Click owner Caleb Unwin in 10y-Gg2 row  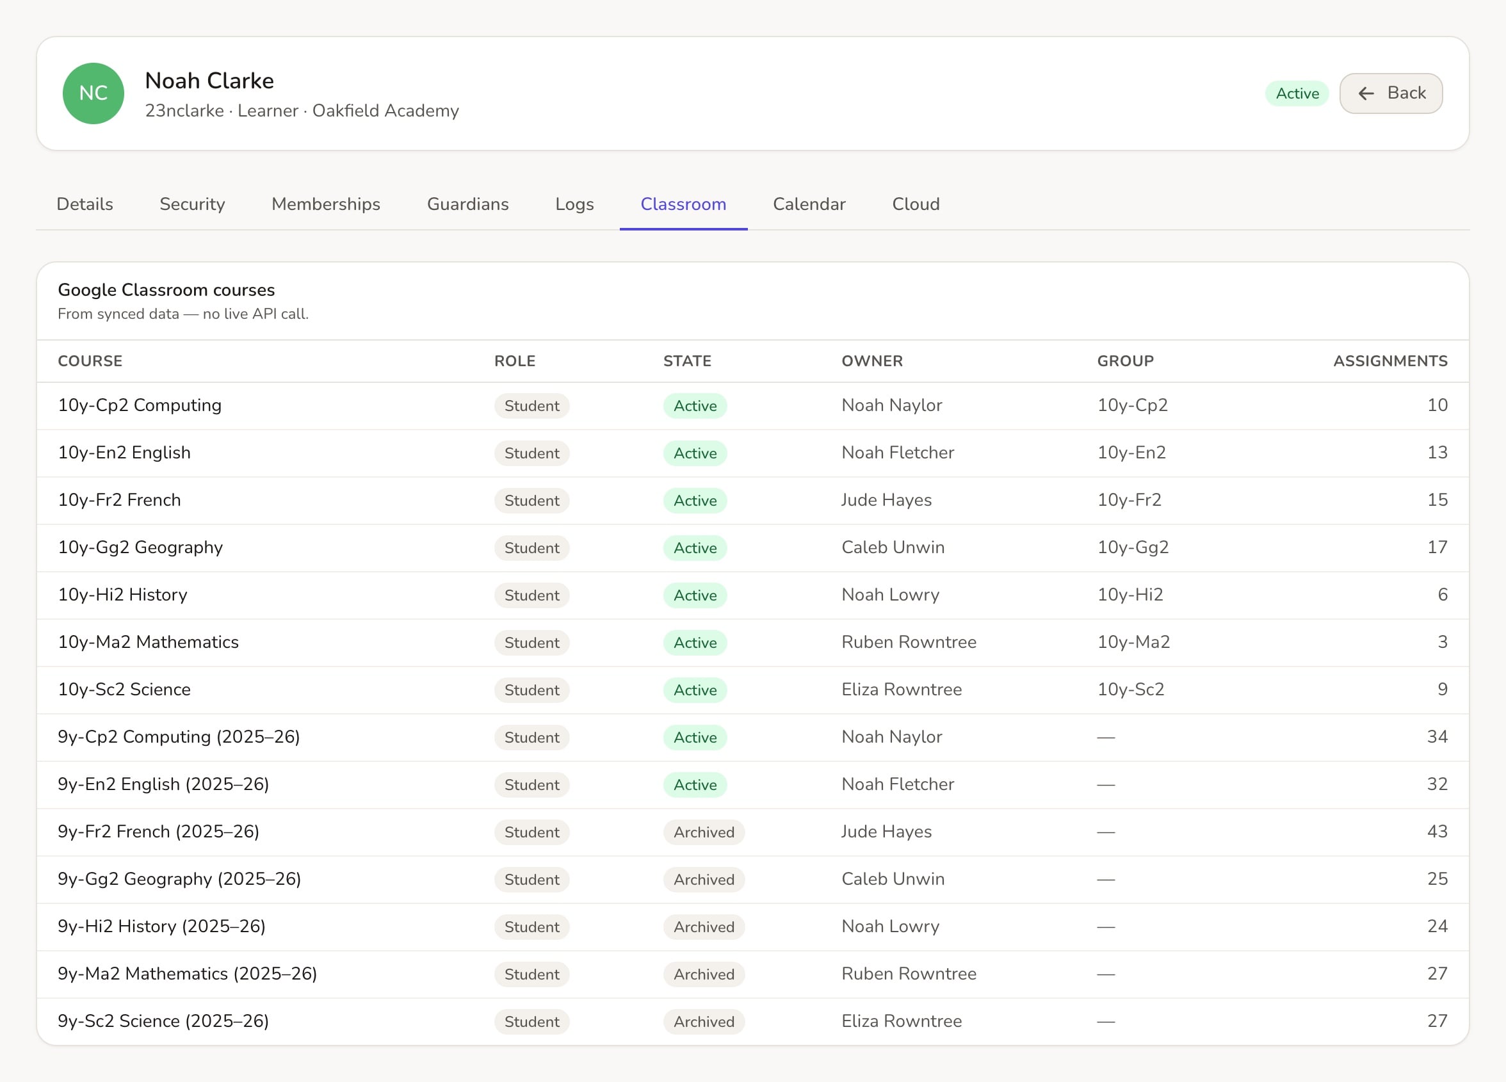coord(893,547)
